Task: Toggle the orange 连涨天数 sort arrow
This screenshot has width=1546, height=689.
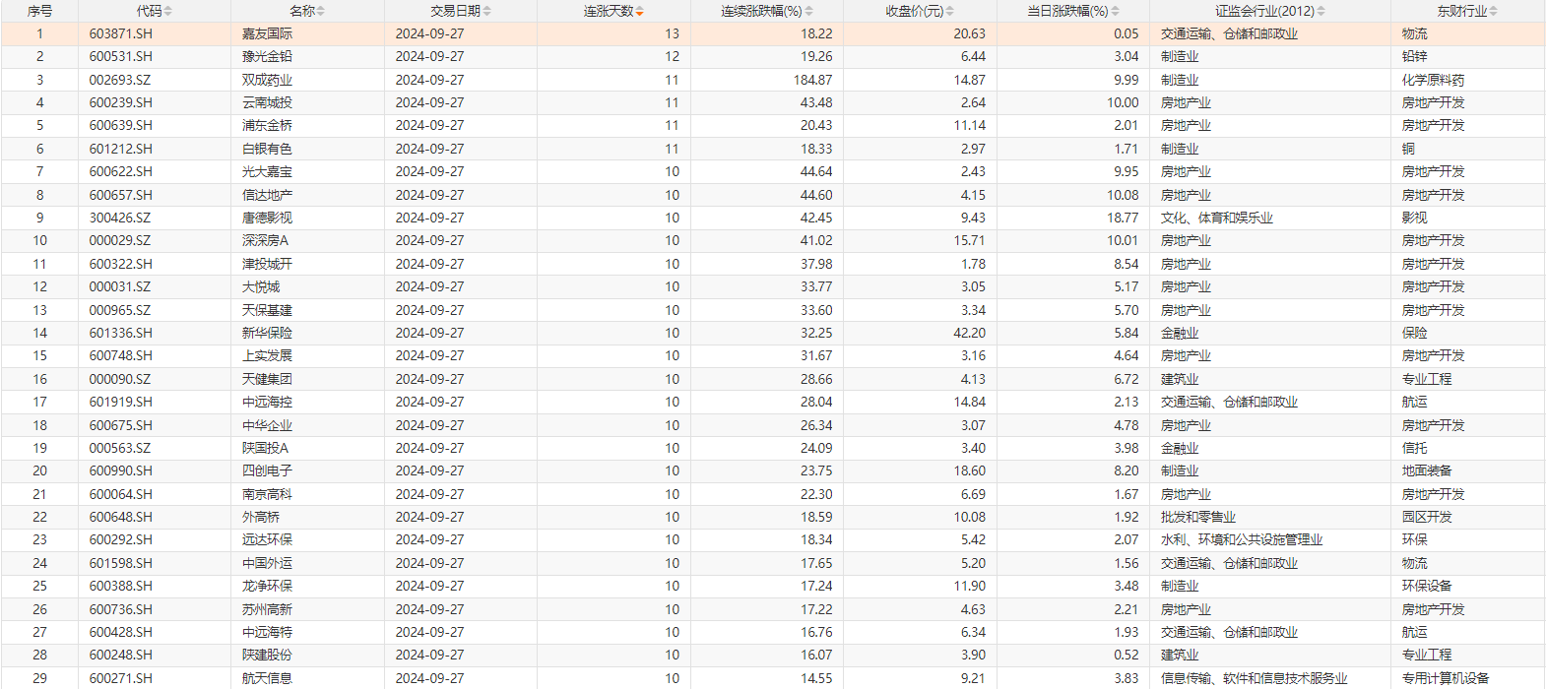Action: (639, 11)
